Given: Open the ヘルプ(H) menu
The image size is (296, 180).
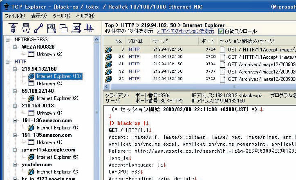Looking at the screenshot, I should [85, 16].
